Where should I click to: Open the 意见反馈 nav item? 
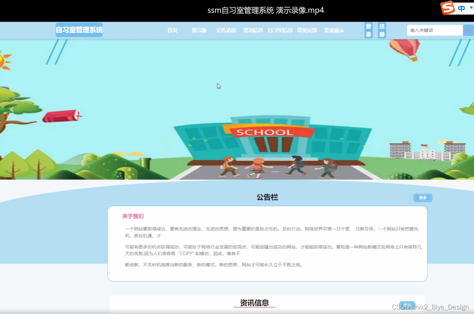coord(307,30)
